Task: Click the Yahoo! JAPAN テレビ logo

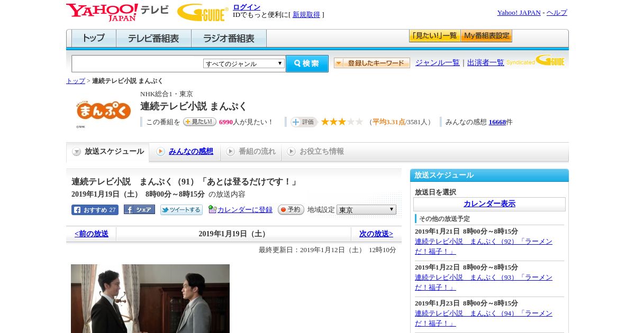Action: click(117, 12)
